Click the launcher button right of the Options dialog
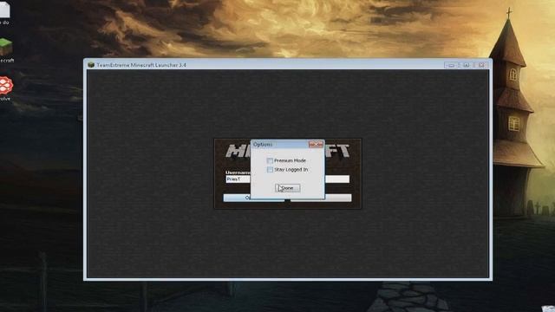 [338, 198]
